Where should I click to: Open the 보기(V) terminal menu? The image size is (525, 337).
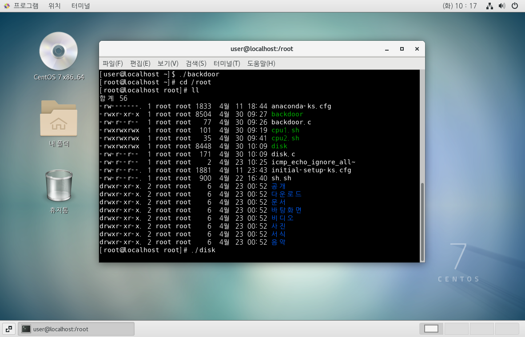[x=168, y=63]
